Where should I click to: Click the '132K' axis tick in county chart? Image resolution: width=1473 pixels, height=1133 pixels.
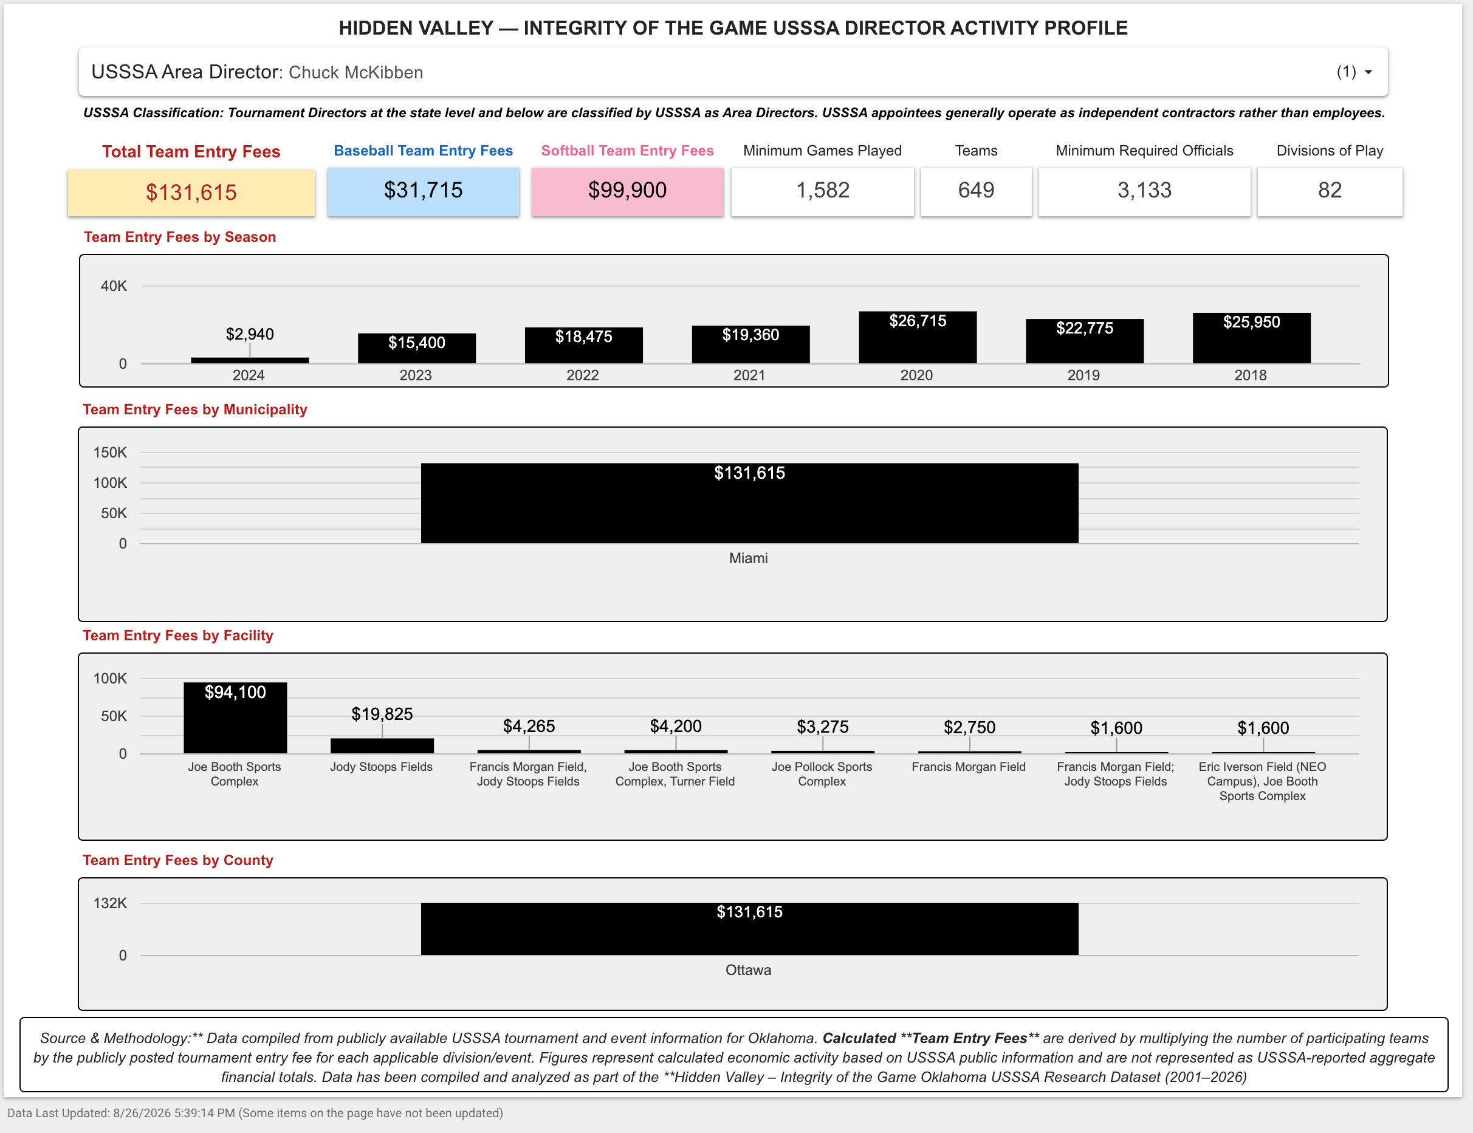110,903
